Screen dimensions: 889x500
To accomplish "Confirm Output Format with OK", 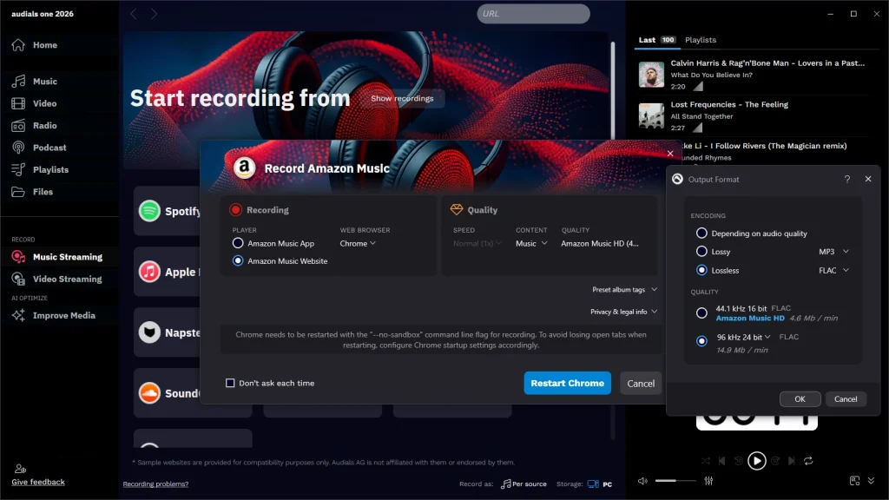I will point(800,399).
